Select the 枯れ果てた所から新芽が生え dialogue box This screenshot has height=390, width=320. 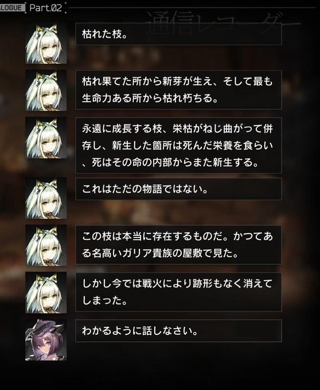click(178, 90)
